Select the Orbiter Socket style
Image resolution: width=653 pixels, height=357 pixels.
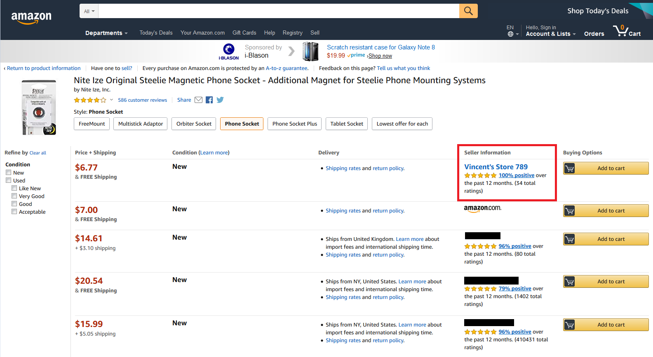pos(194,124)
